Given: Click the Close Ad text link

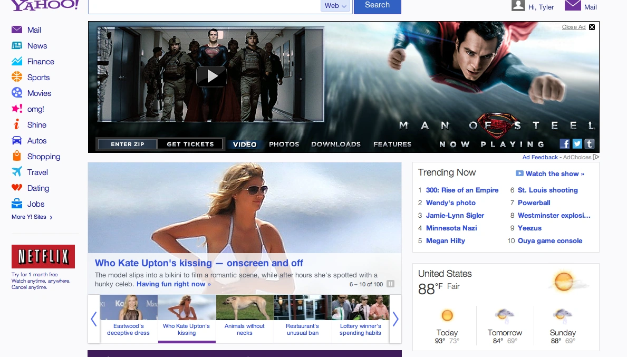Looking at the screenshot, I should pos(573,27).
